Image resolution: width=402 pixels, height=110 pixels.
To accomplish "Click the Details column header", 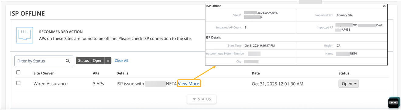I will pos(122,73).
